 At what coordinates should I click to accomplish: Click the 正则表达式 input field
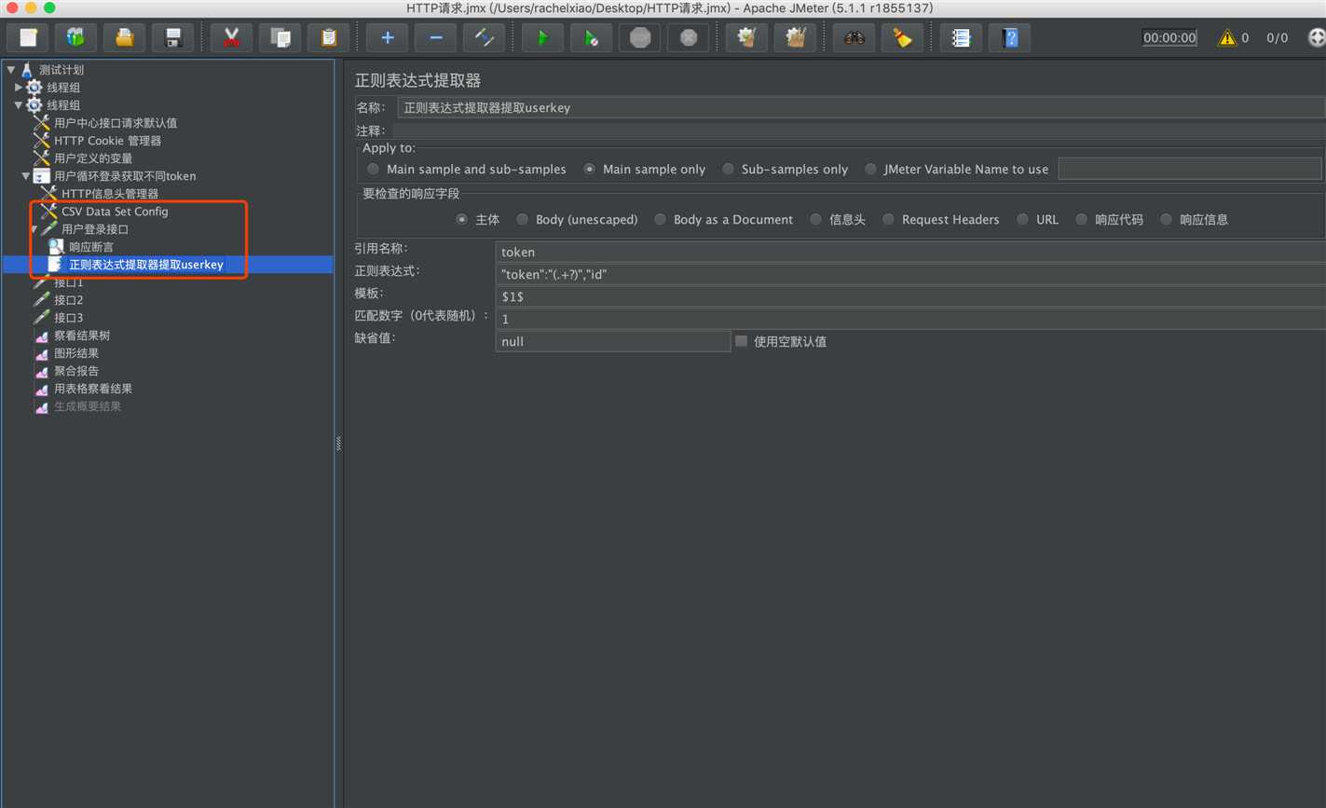[x=910, y=274]
